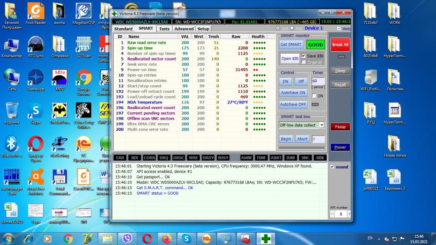
Task: Click the Get SMART button
Action: point(291,45)
